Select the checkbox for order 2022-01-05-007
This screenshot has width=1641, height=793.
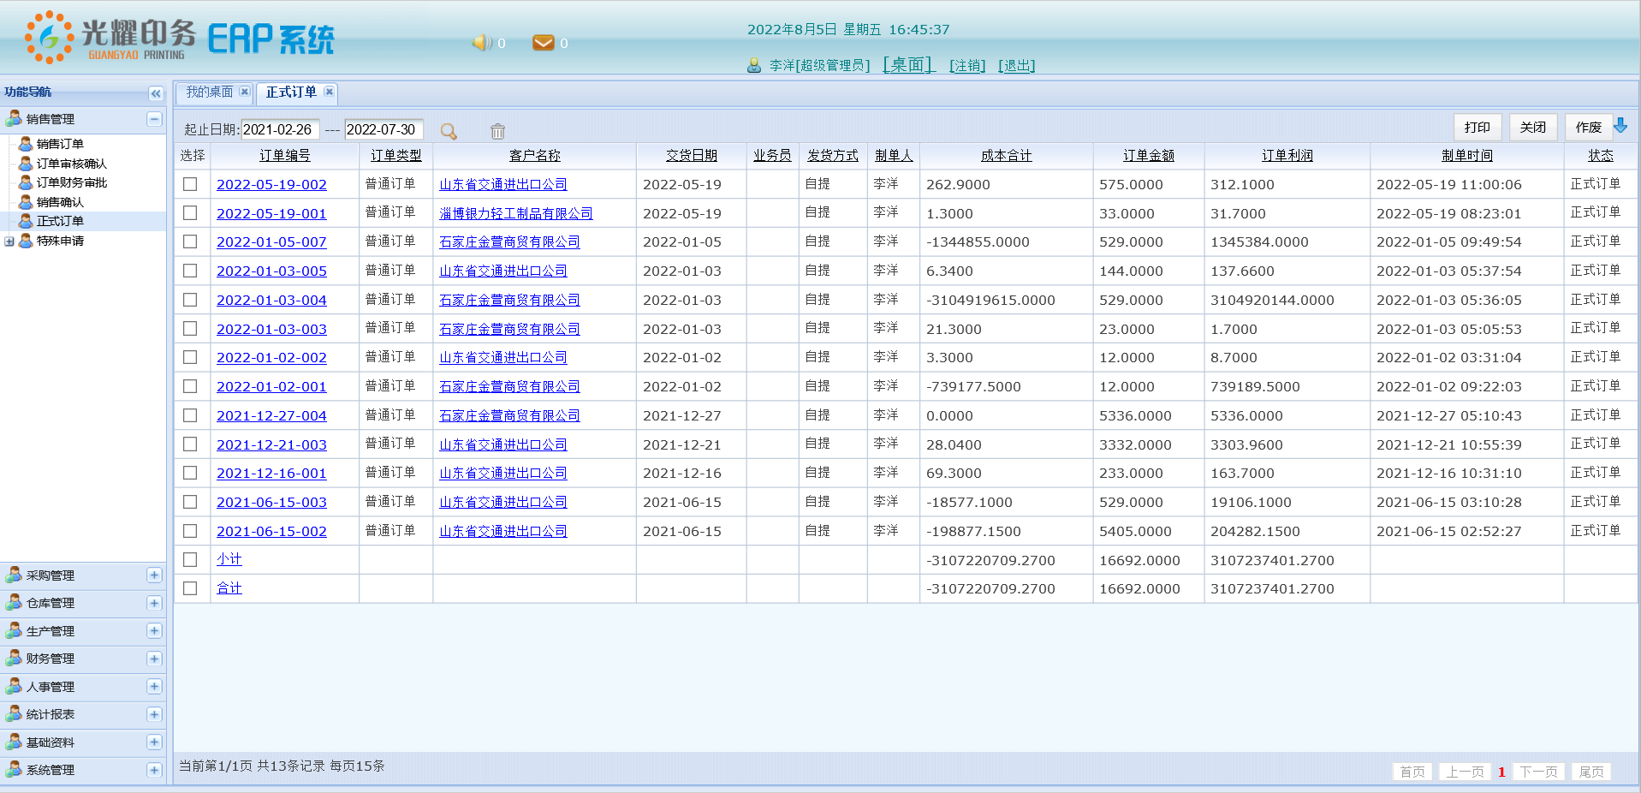(x=190, y=241)
